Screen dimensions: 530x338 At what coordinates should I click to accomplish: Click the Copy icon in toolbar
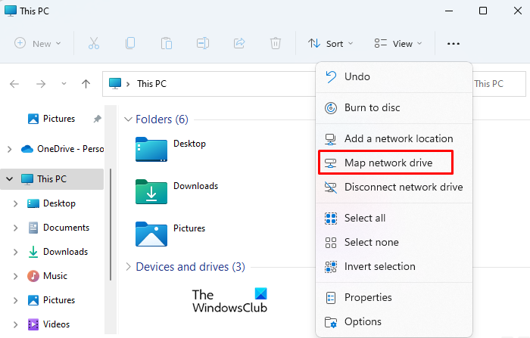130,43
